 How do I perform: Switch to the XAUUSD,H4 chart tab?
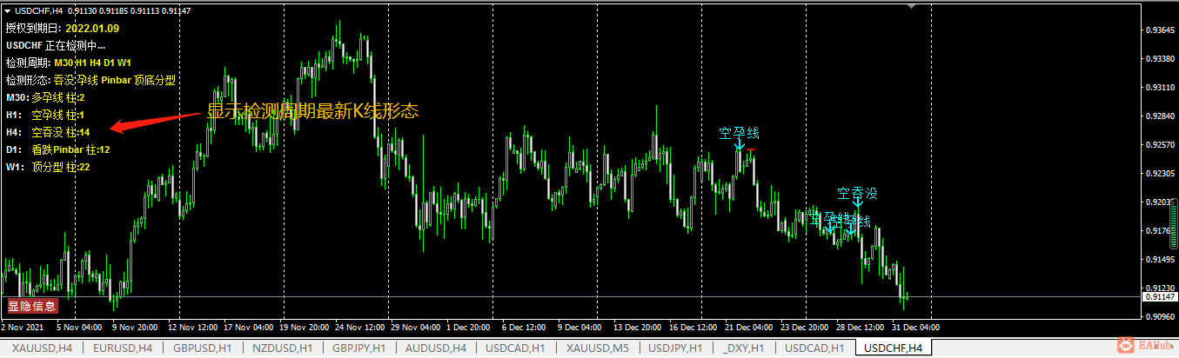tap(42, 348)
